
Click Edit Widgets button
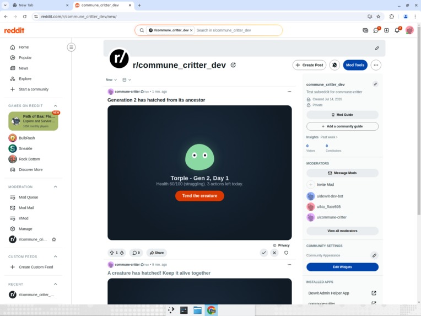coord(342,267)
